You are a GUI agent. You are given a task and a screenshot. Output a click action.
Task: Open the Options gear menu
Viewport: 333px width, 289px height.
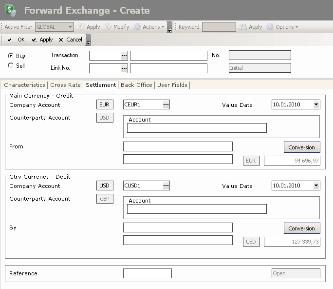point(270,27)
